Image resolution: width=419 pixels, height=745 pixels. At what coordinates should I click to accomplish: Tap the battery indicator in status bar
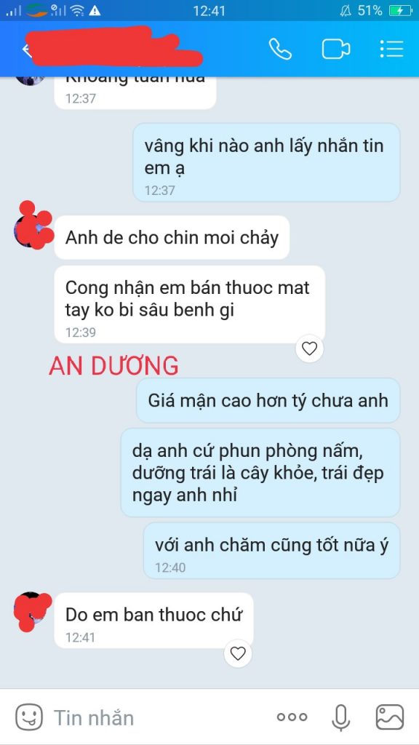[400, 10]
